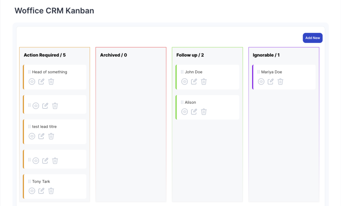Image resolution: width=341 pixels, height=206 pixels.
Task: View the Alison lead details
Action: tap(184, 112)
